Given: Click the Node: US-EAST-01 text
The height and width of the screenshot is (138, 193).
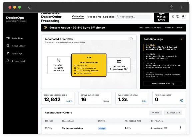Looking at the screenshot, I should [174, 28].
